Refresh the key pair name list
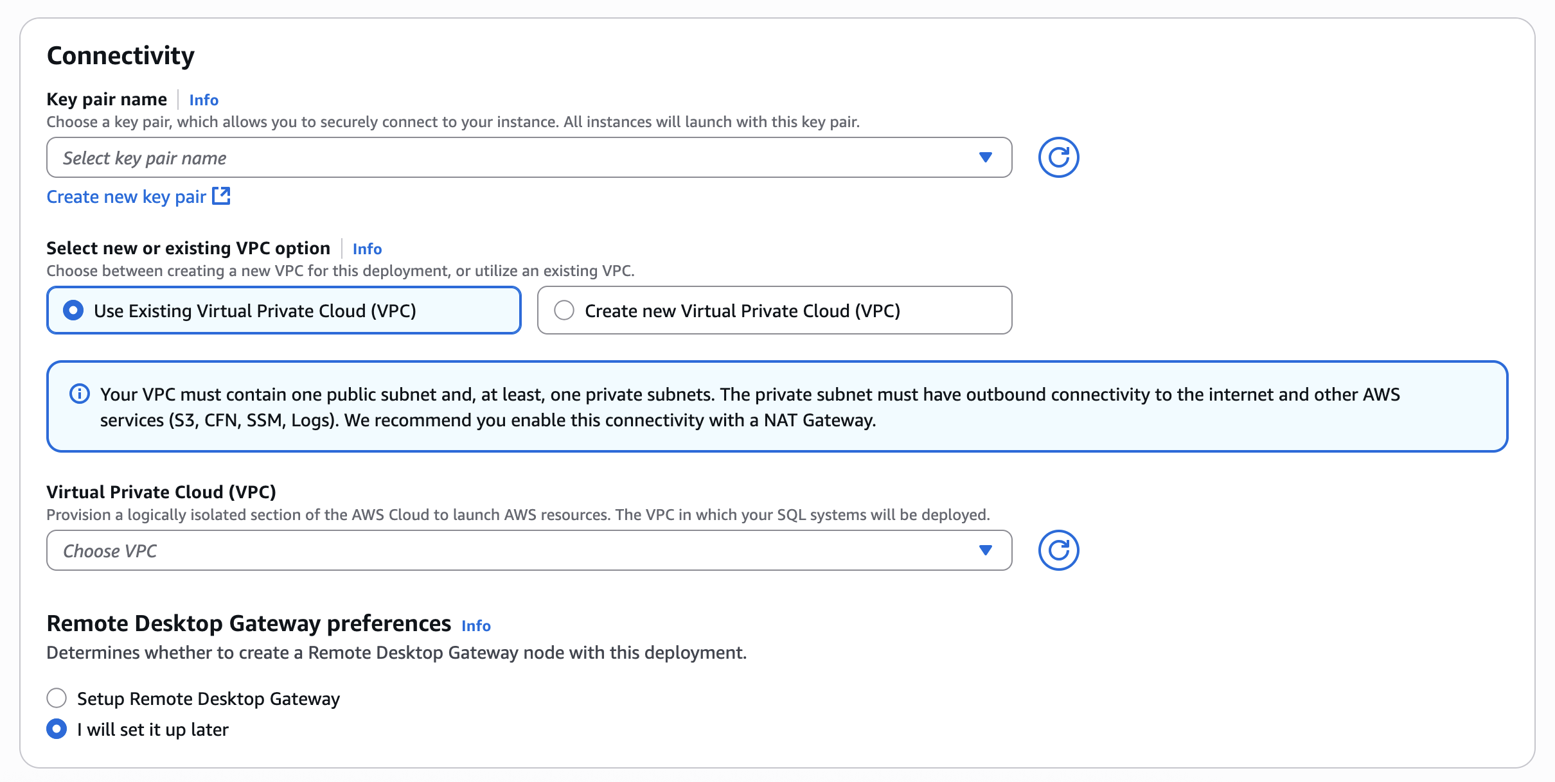 [x=1059, y=157]
